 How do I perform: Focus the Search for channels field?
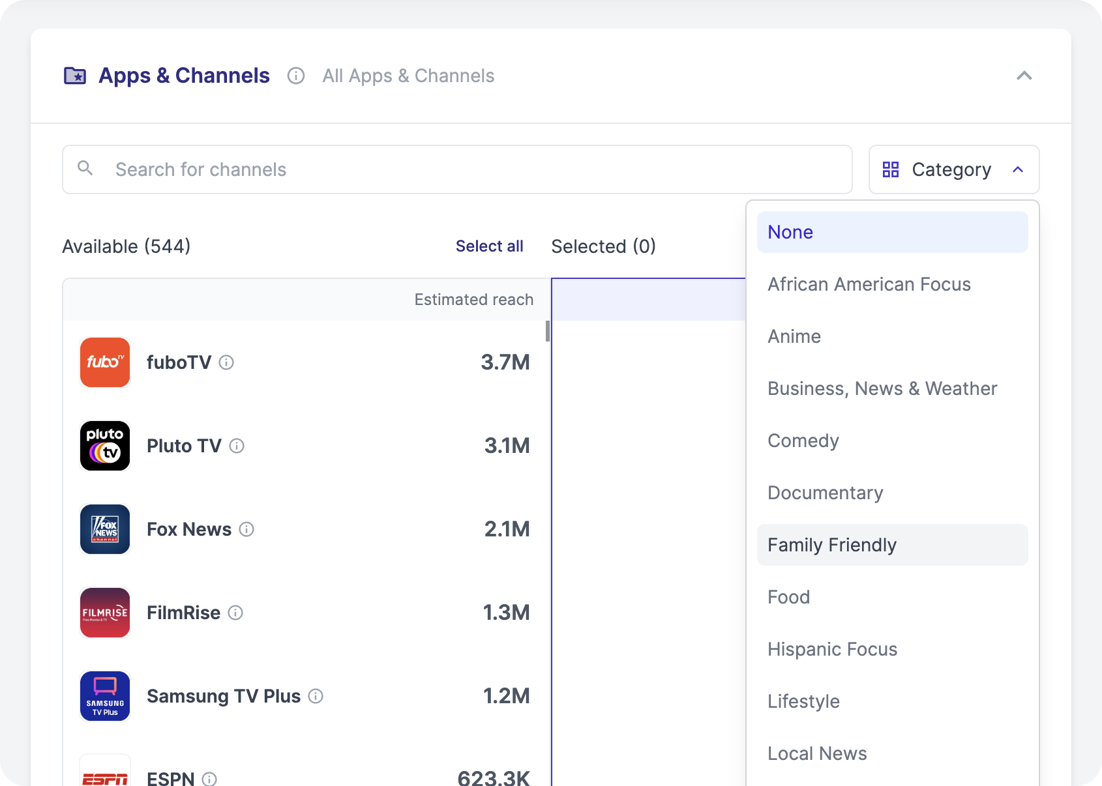pyautogui.click(x=457, y=169)
